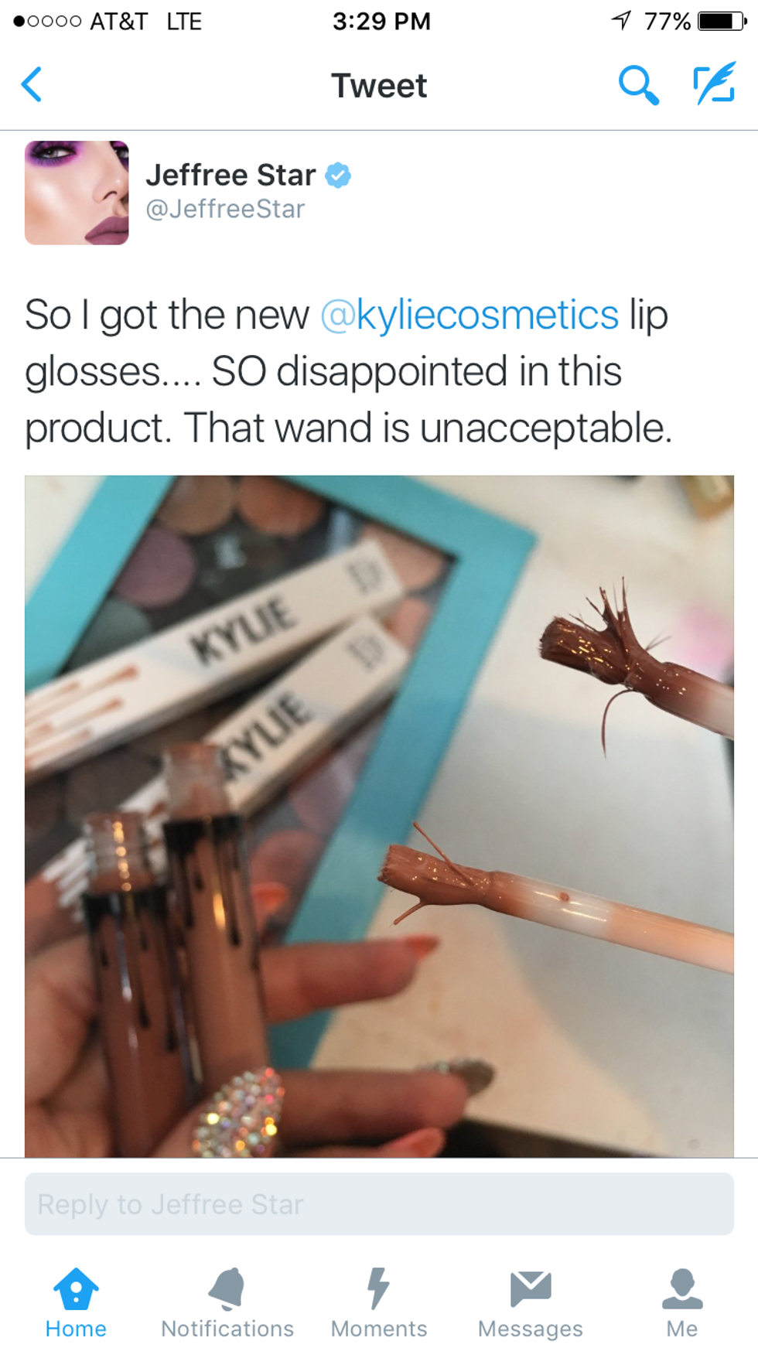This screenshot has height=1348, width=758.
Task: Switch to the Notifications tab label
Action: coord(227,1329)
